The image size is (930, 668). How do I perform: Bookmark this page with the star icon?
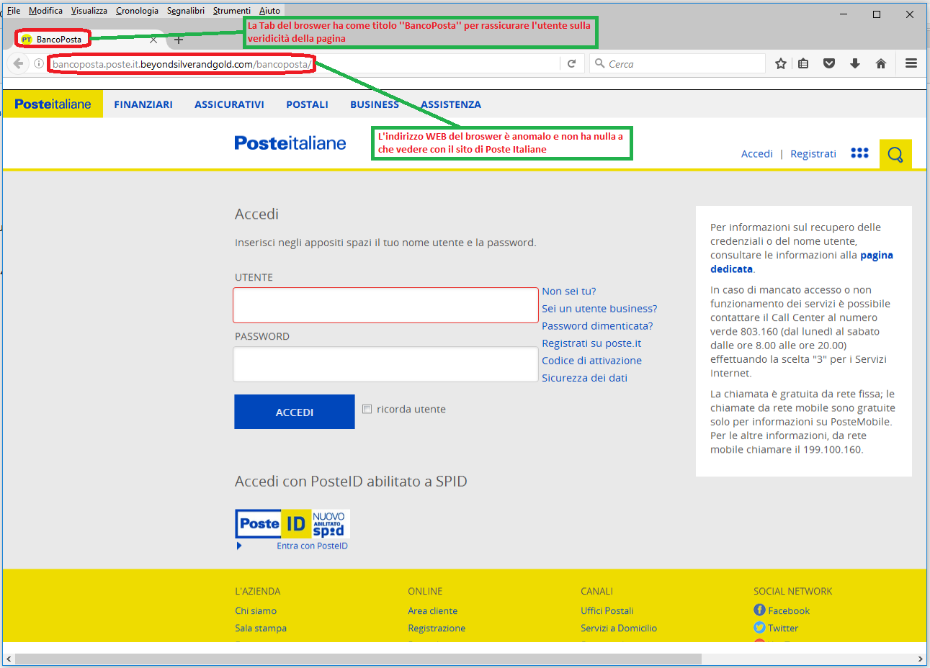tap(780, 64)
